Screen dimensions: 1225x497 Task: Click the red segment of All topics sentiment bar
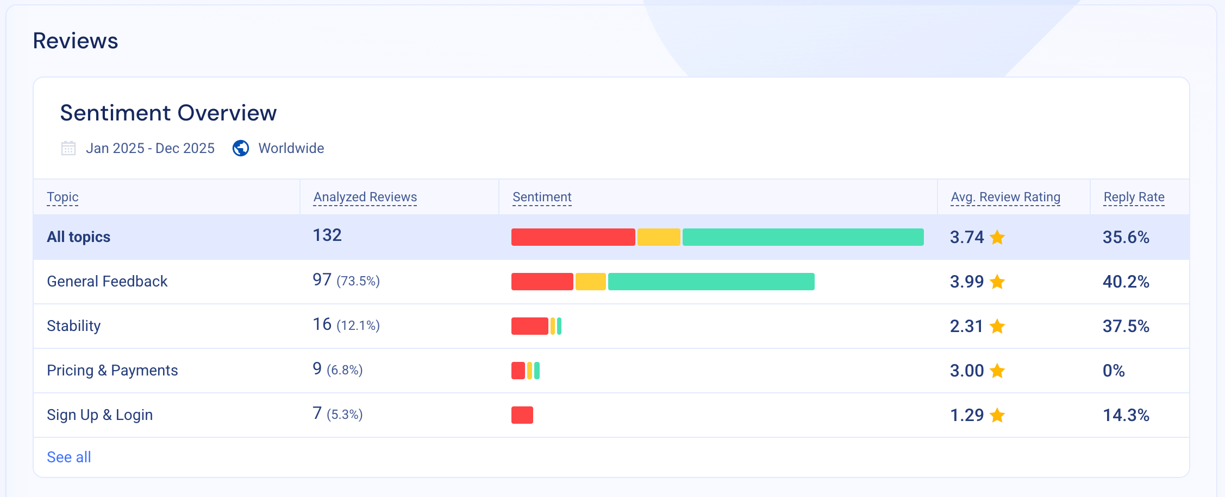point(573,237)
